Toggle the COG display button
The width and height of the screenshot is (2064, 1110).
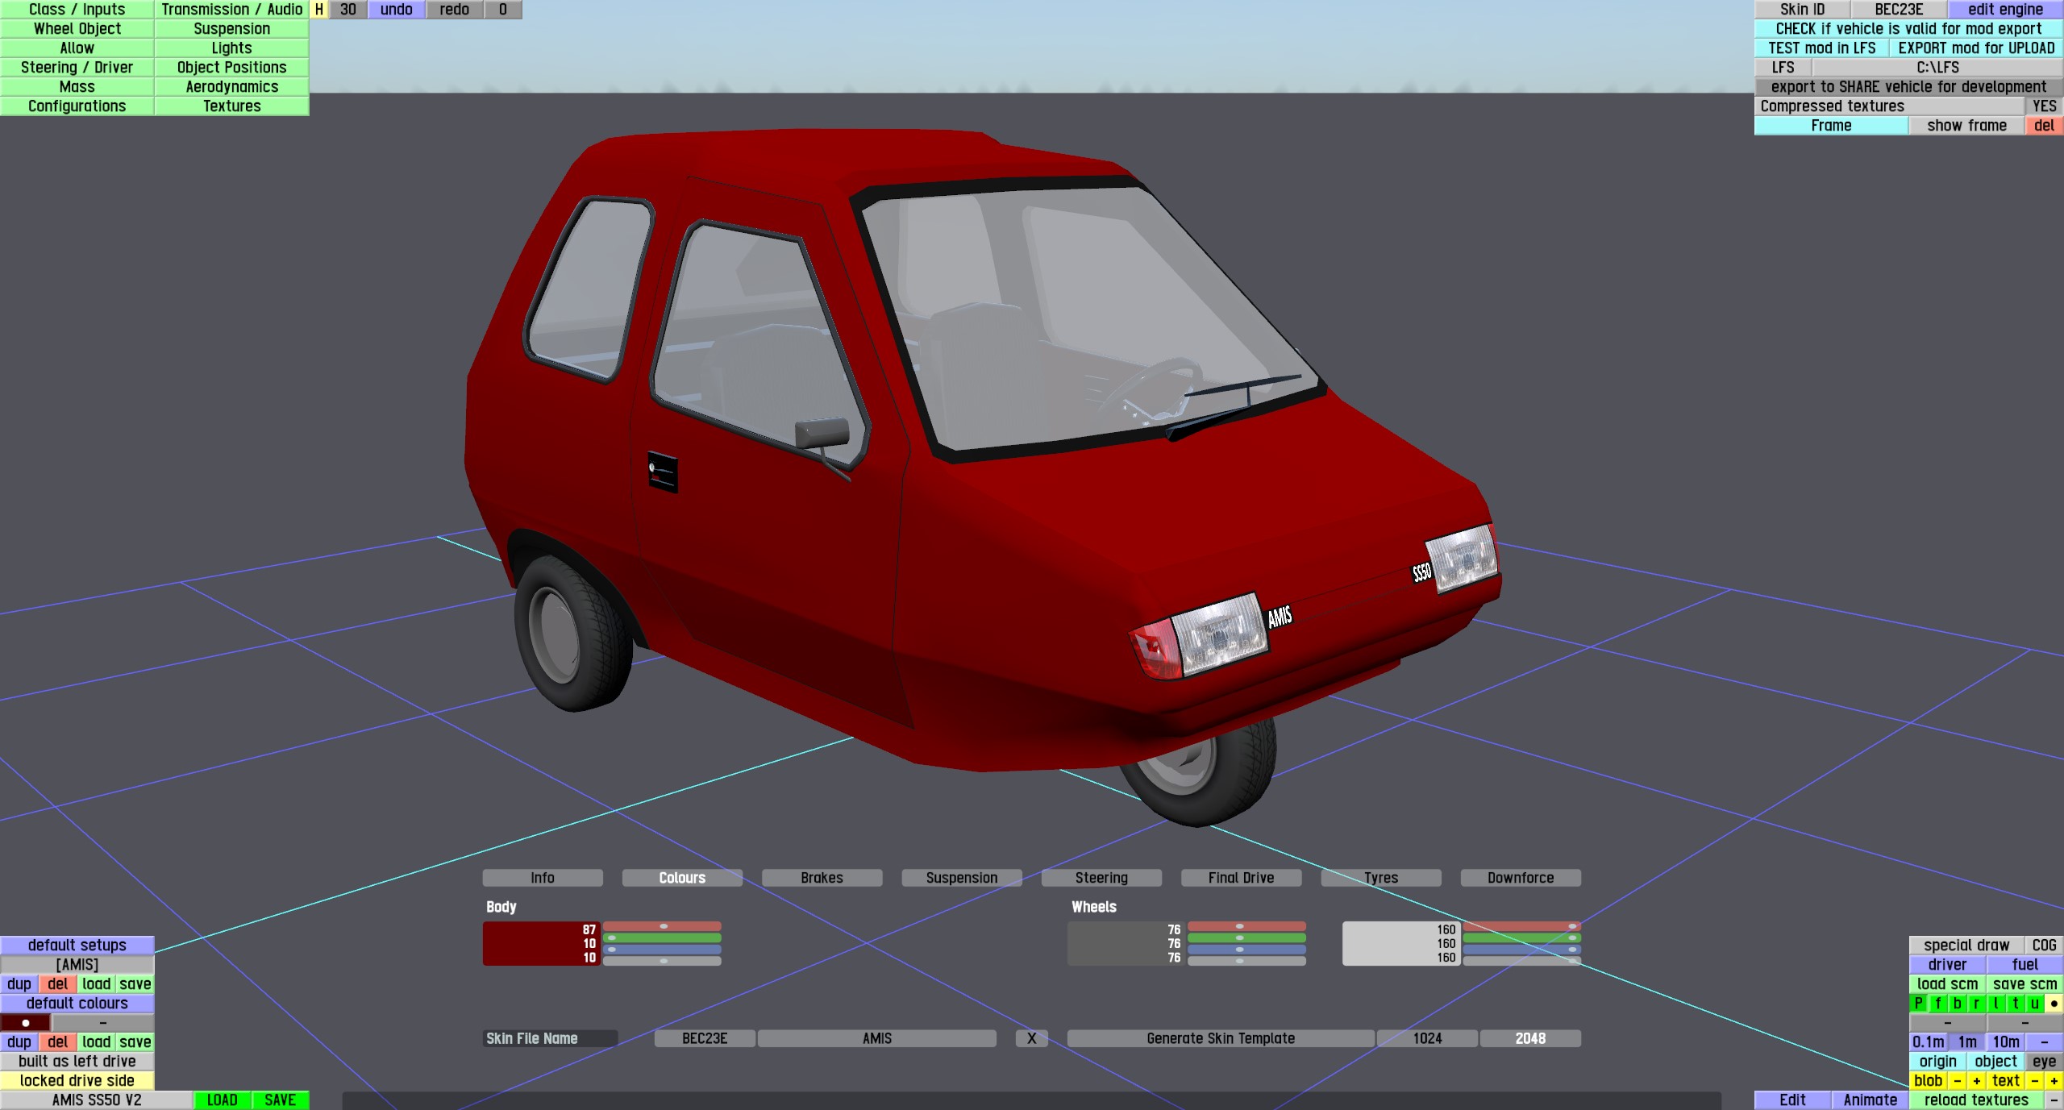click(2044, 946)
